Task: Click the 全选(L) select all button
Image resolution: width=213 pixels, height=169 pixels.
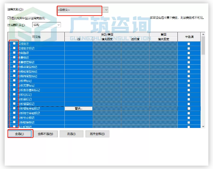Action: (x=19, y=134)
